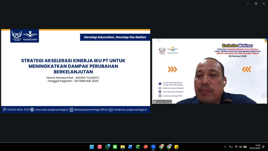Open File Explorer from the taskbar

coord(122,147)
